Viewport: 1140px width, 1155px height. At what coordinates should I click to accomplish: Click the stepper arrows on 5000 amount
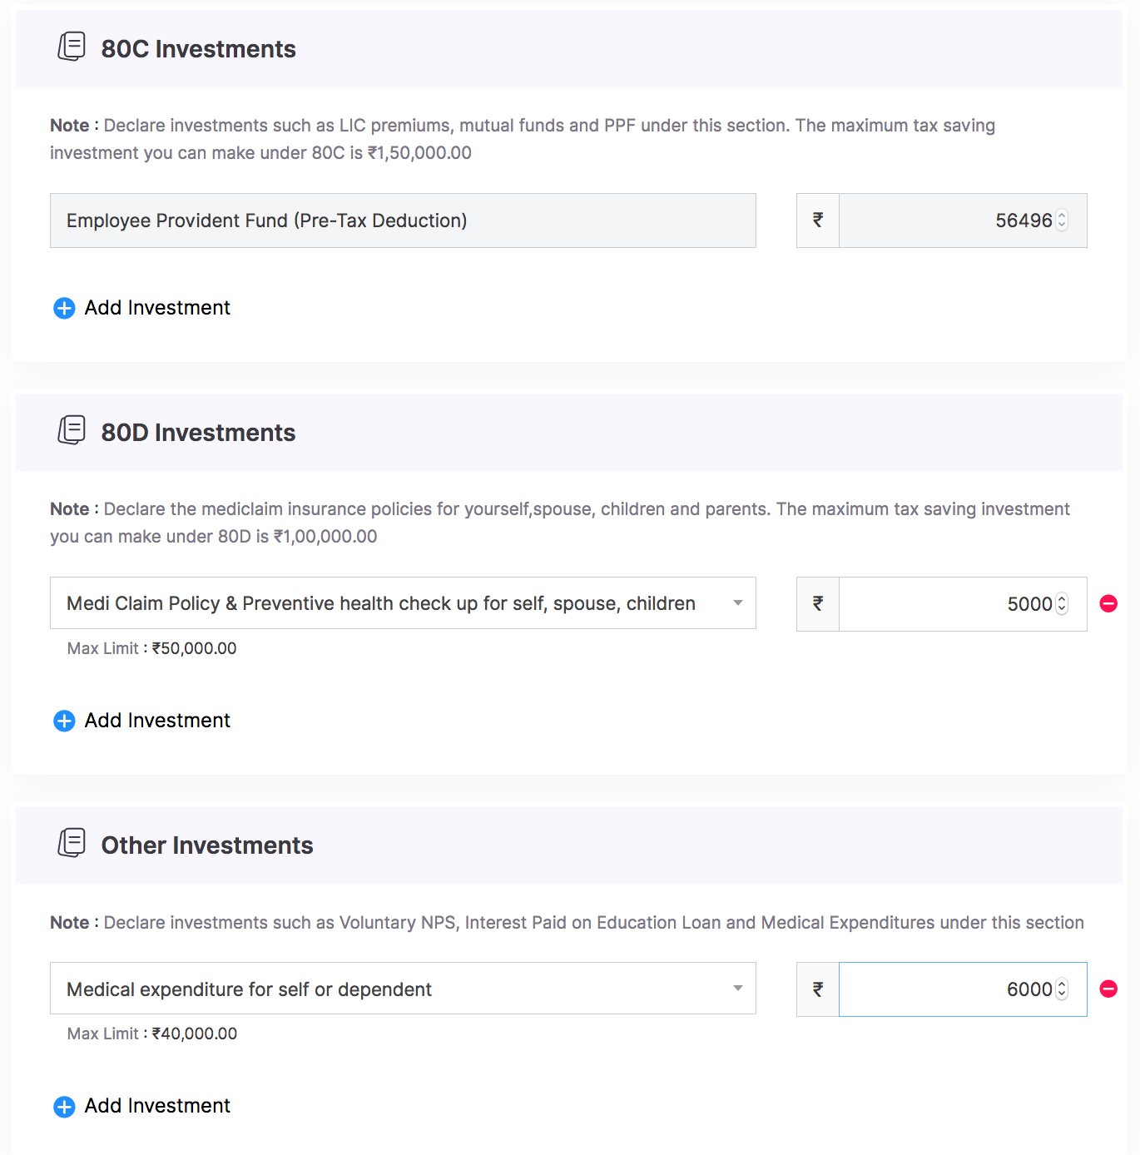click(x=1062, y=604)
